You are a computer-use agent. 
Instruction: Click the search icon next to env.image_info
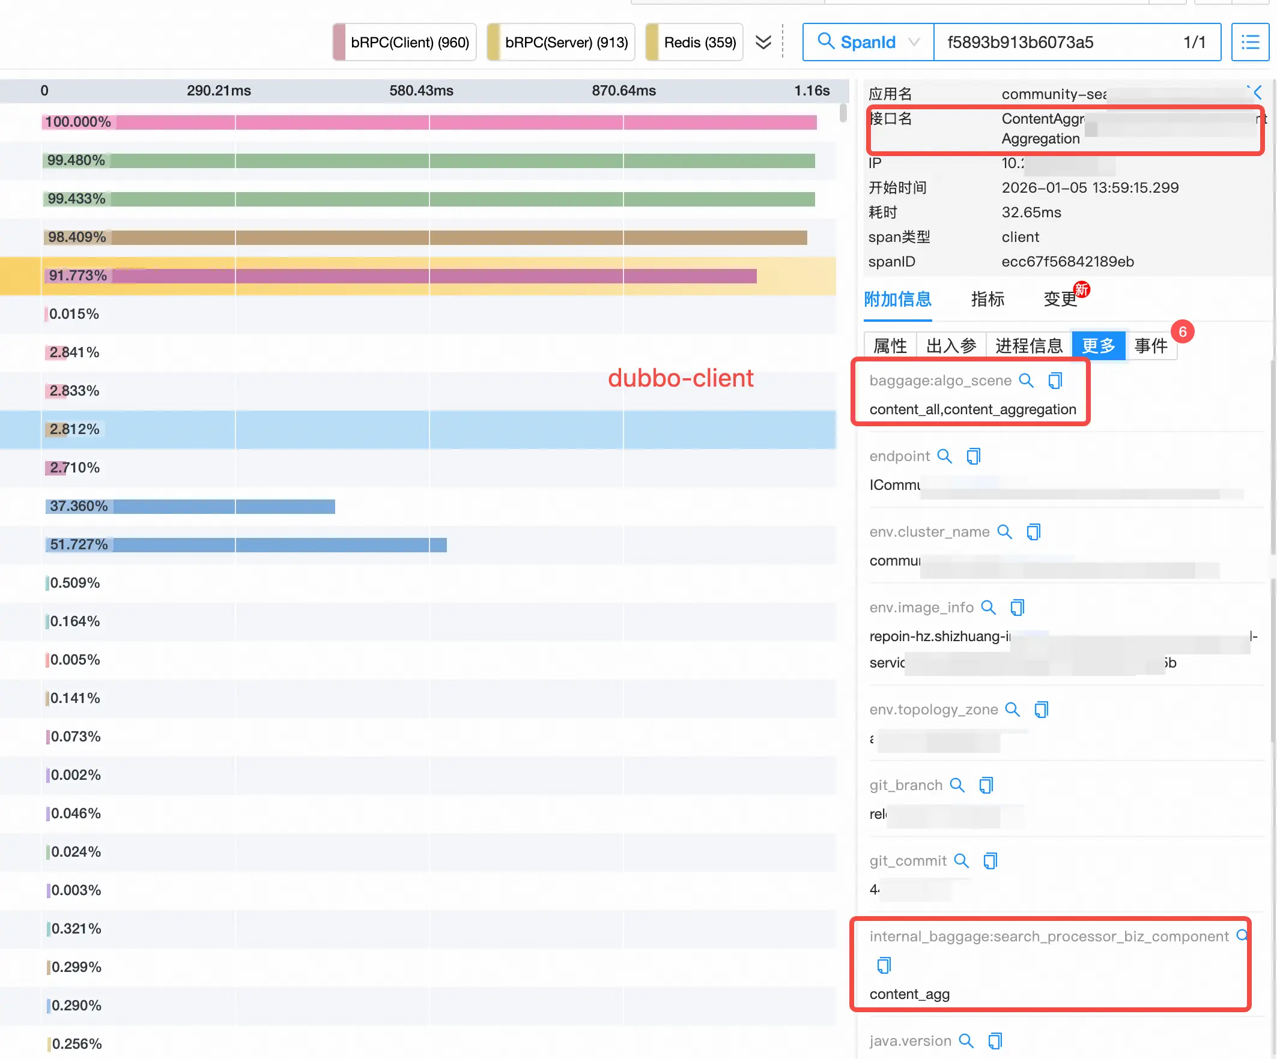[x=988, y=608]
